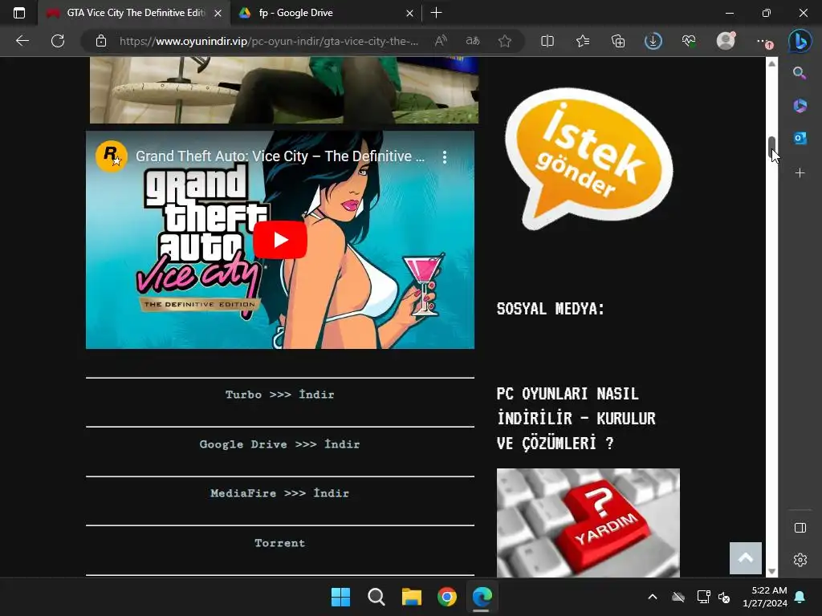822x616 pixels.
Task: Open Read aloud from address bar
Action: (441, 41)
